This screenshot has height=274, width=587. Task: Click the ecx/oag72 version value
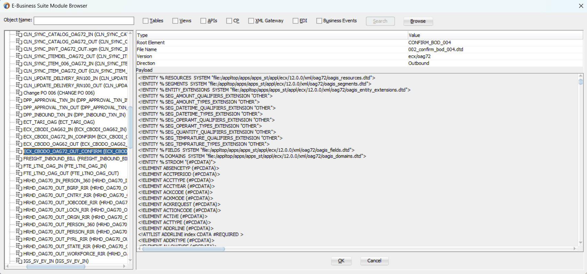419,56
